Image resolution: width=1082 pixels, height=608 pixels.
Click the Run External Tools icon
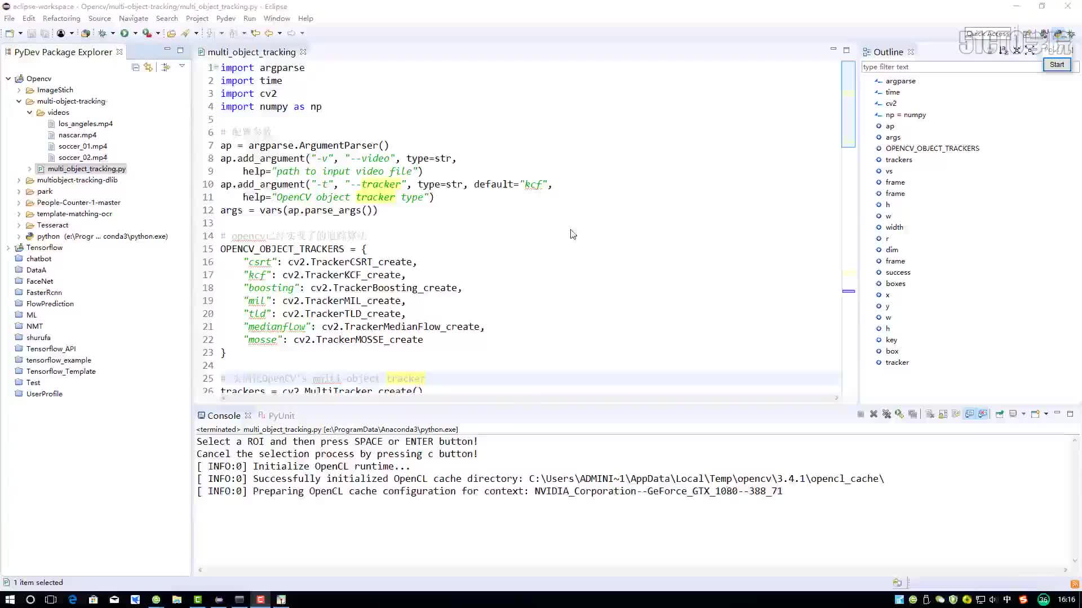(147, 33)
